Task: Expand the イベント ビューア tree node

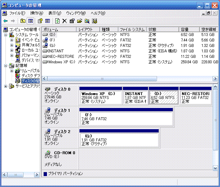Action: point(12,40)
